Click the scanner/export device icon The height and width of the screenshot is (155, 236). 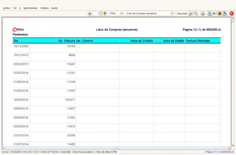click(209, 14)
